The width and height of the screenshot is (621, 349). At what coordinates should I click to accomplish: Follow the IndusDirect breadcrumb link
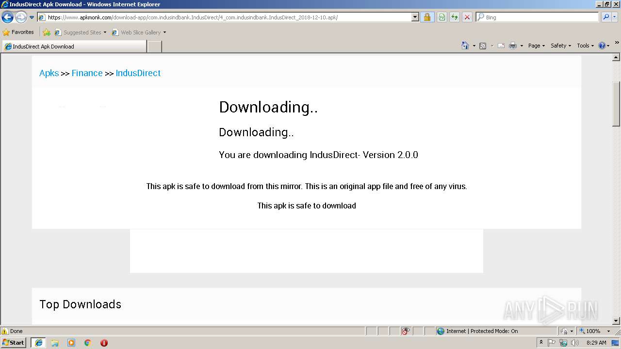(x=138, y=73)
